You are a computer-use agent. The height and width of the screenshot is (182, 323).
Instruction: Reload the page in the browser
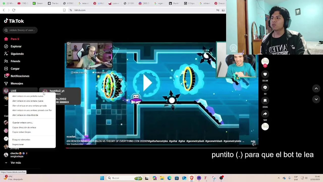14,10
